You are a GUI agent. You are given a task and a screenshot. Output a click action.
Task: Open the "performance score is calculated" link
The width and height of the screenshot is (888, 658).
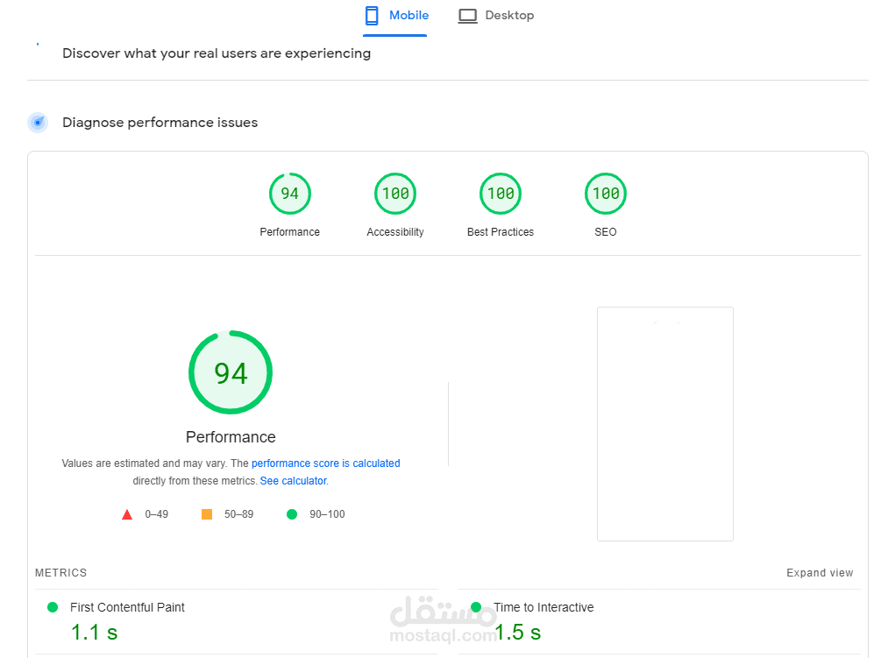pos(325,463)
